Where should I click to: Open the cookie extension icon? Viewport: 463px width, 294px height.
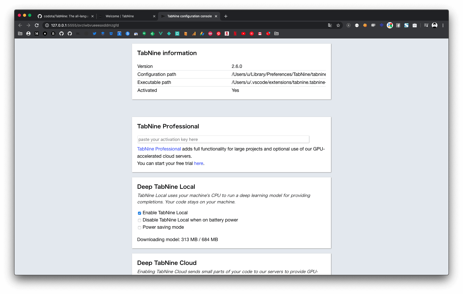click(x=365, y=25)
